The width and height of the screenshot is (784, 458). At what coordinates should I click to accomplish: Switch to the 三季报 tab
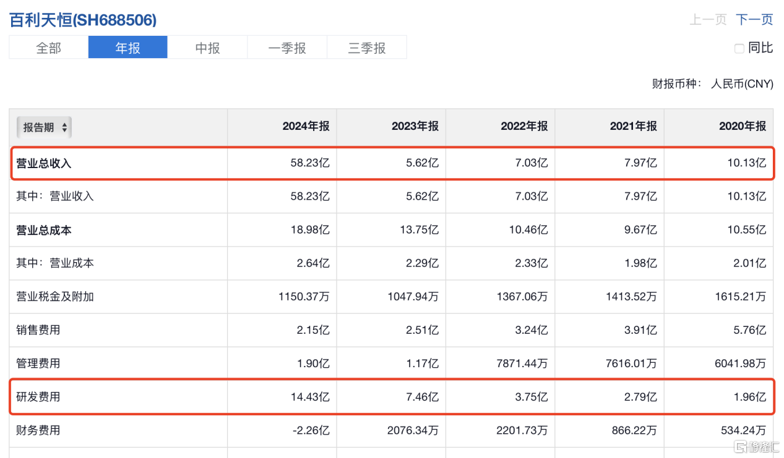367,48
